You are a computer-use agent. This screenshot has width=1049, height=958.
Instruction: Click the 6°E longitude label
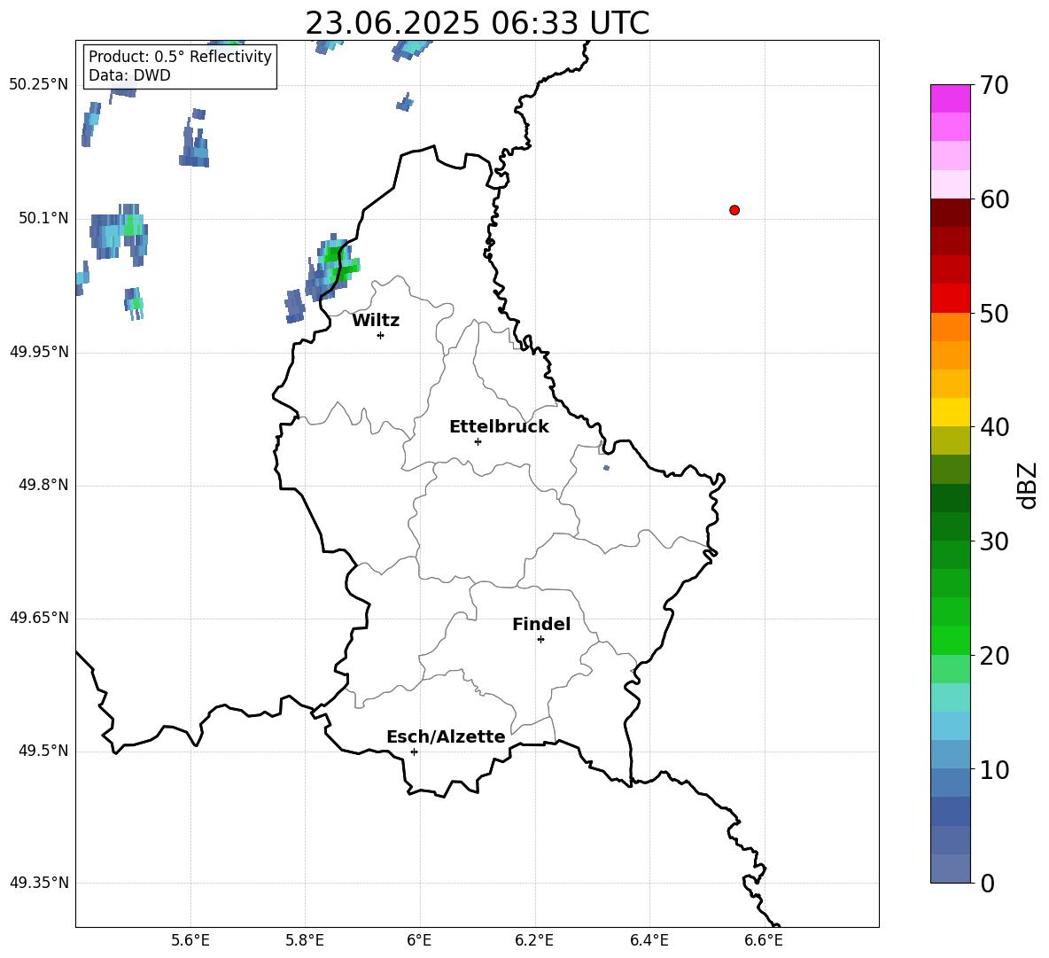pos(419,940)
